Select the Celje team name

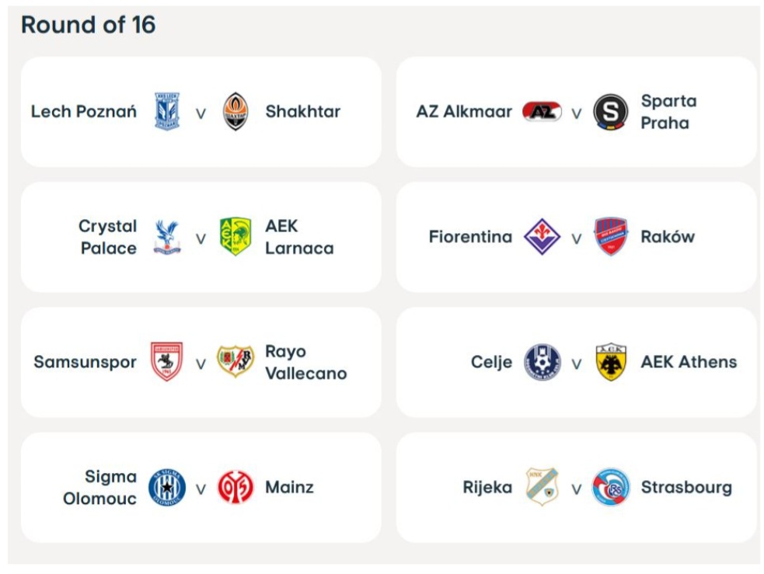pyautogui.click(x=491, y=362)
